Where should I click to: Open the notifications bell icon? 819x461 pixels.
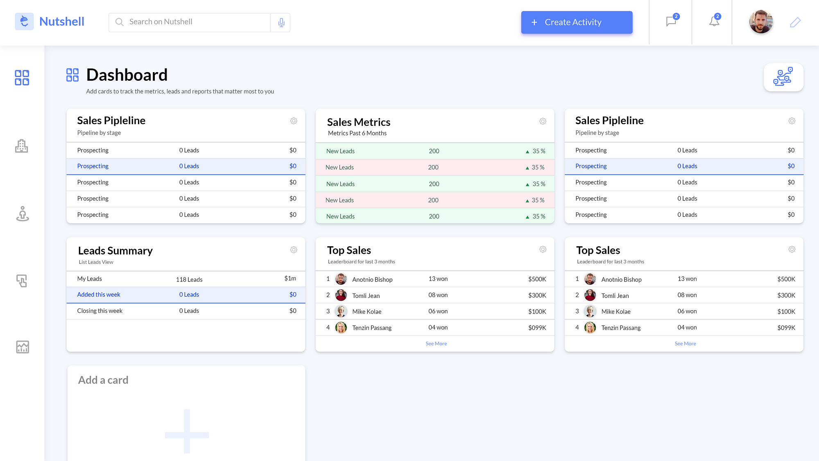click(714, 21)
